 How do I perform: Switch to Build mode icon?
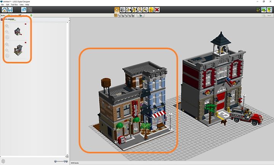[x=258, y=10]
